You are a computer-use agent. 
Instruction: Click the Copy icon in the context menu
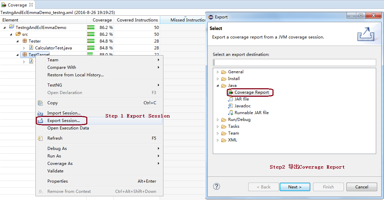[40, 103]
